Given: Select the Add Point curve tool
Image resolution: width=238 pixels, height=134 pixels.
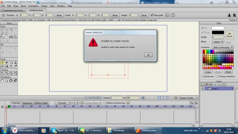Looking at the screenshot, I should [11, 30].
